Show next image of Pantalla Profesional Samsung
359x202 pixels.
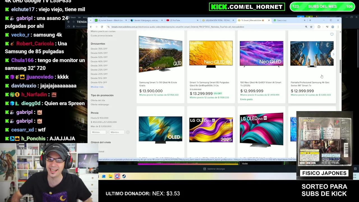click(333, 54)
